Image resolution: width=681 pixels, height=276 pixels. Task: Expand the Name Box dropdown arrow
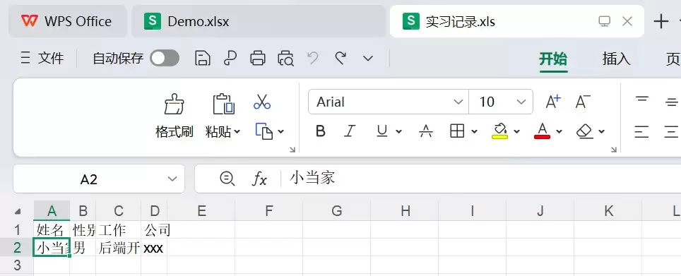[172, 179]
